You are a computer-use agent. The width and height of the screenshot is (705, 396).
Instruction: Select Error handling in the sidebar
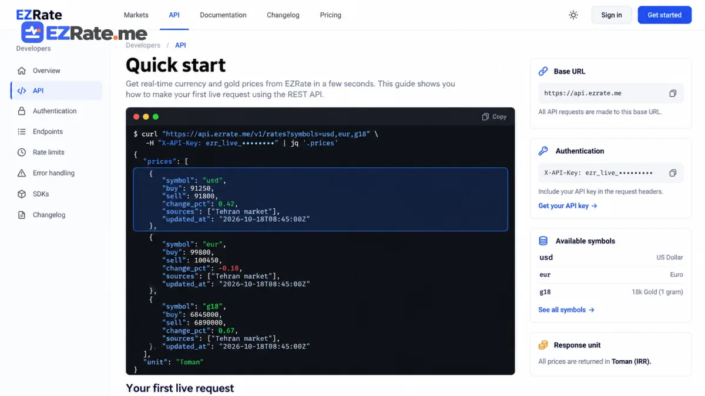point(56,173)
